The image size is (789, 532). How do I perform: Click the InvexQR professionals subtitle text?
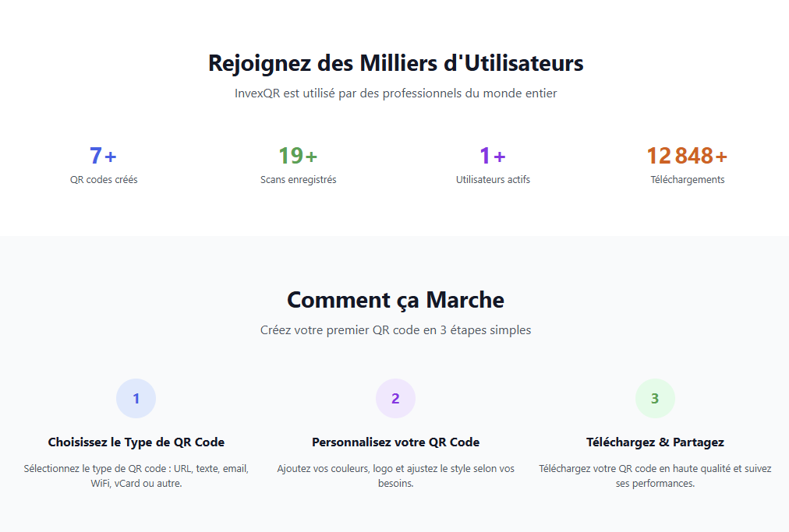click(395, 93)
